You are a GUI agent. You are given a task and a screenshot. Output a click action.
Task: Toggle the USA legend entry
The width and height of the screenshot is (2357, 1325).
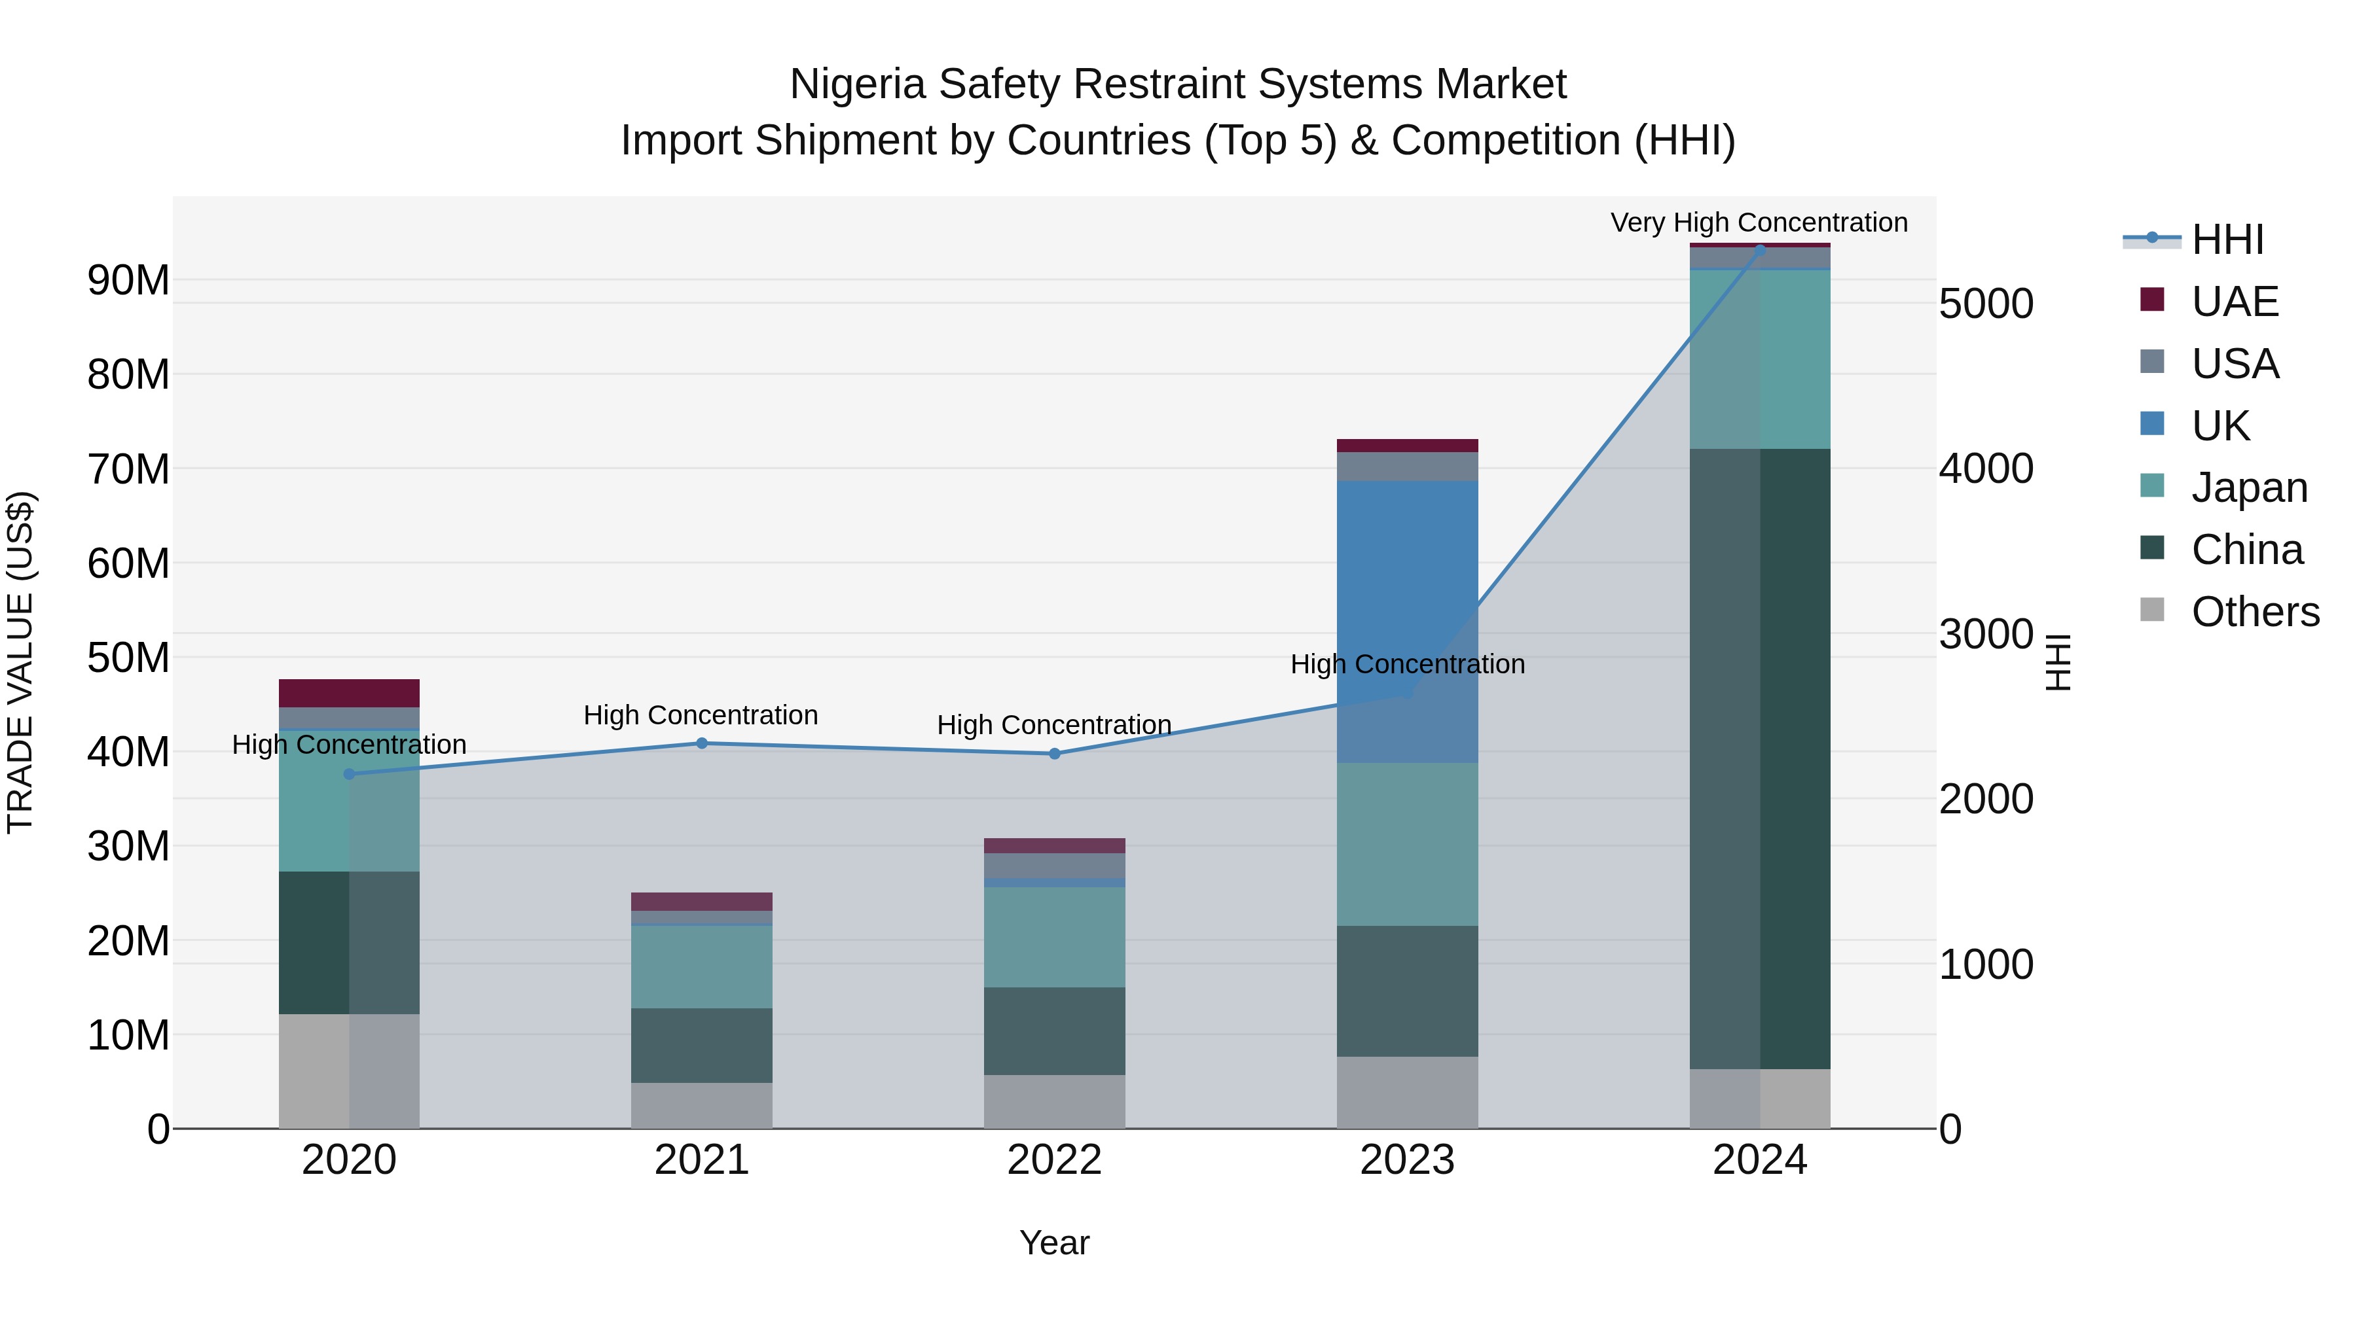coord(2209,363)
